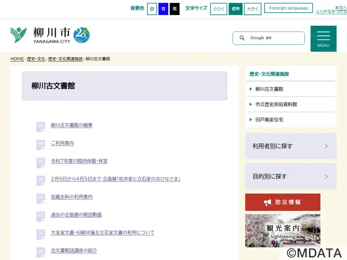Click document icon beside 柳川古文書館の概要
The width and height of the screenshot is (347, 260).
41,127
